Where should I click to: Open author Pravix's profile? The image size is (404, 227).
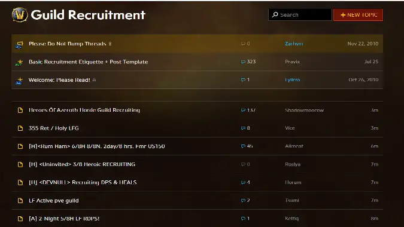tap(293, 62)
